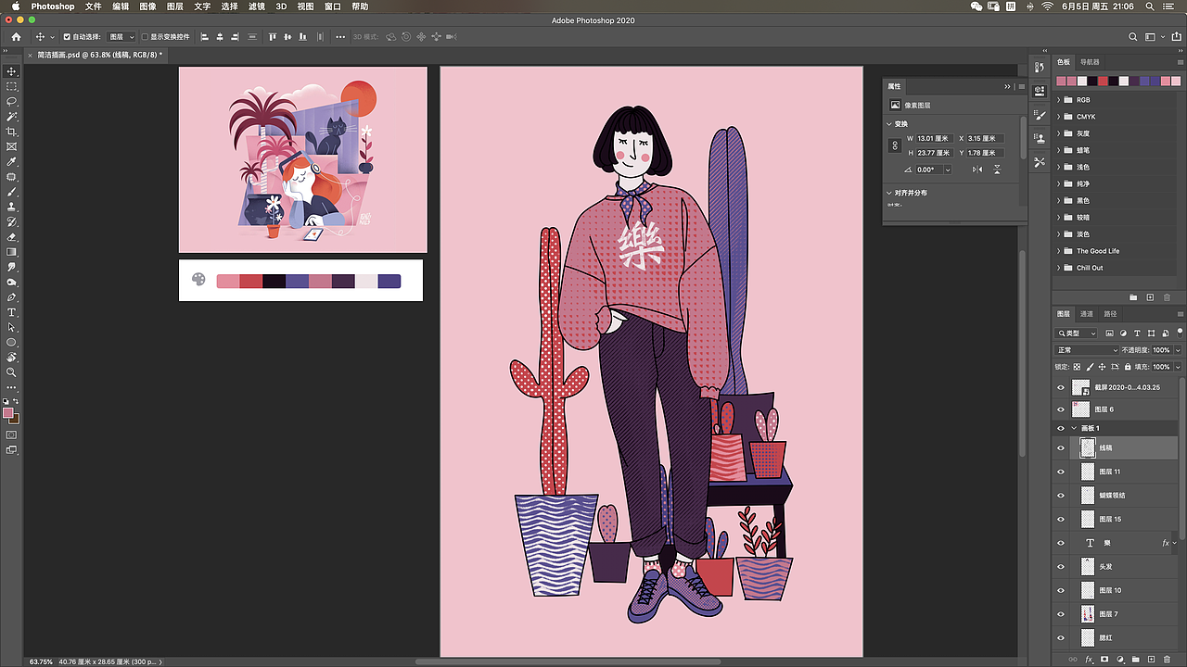Toggle visibility of 樂 text layer
1187x667 pixels.
[1061, 543]
